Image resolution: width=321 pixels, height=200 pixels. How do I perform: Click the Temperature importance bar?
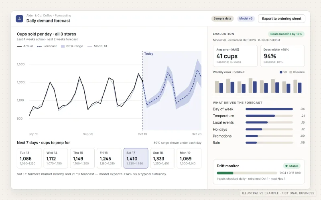[269, 116]
